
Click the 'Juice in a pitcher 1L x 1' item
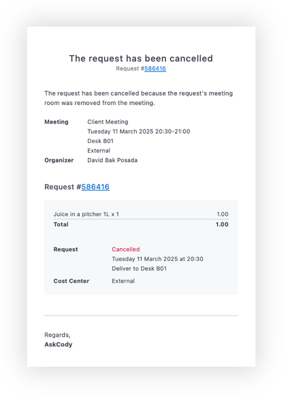tap(86, 214)
